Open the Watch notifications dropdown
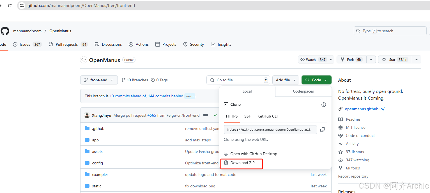 pyautogui.click(x=331, y=60)
